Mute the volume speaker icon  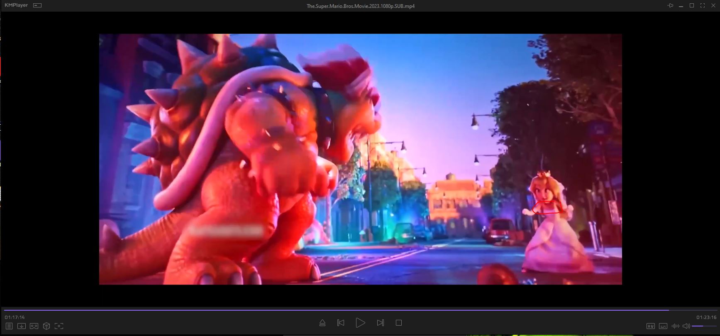[x=686, y=326]
